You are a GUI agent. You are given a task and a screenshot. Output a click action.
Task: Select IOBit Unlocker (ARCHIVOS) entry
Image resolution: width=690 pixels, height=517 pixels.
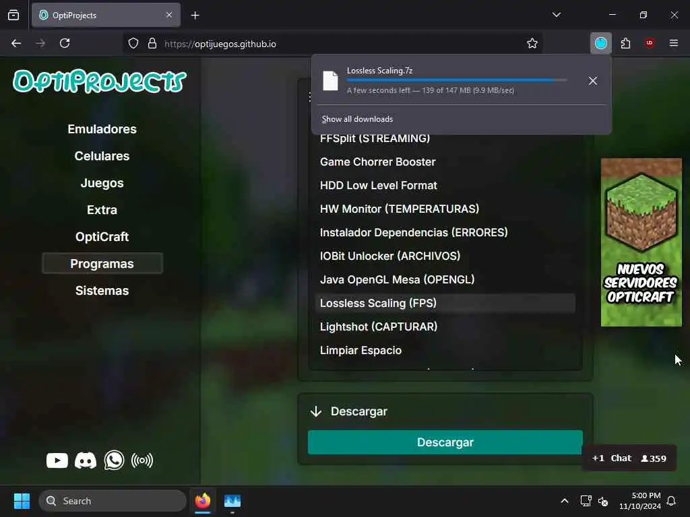coord(445,256)
